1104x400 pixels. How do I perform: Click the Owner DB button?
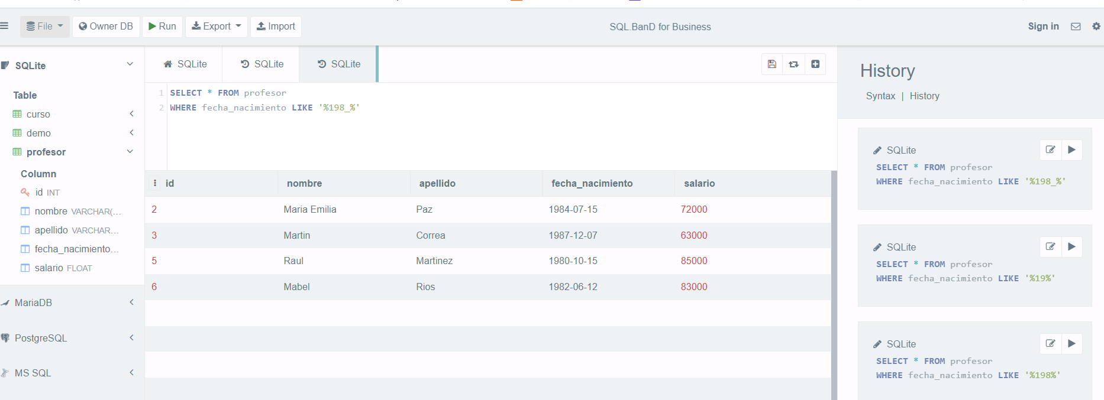pos(106,27)
